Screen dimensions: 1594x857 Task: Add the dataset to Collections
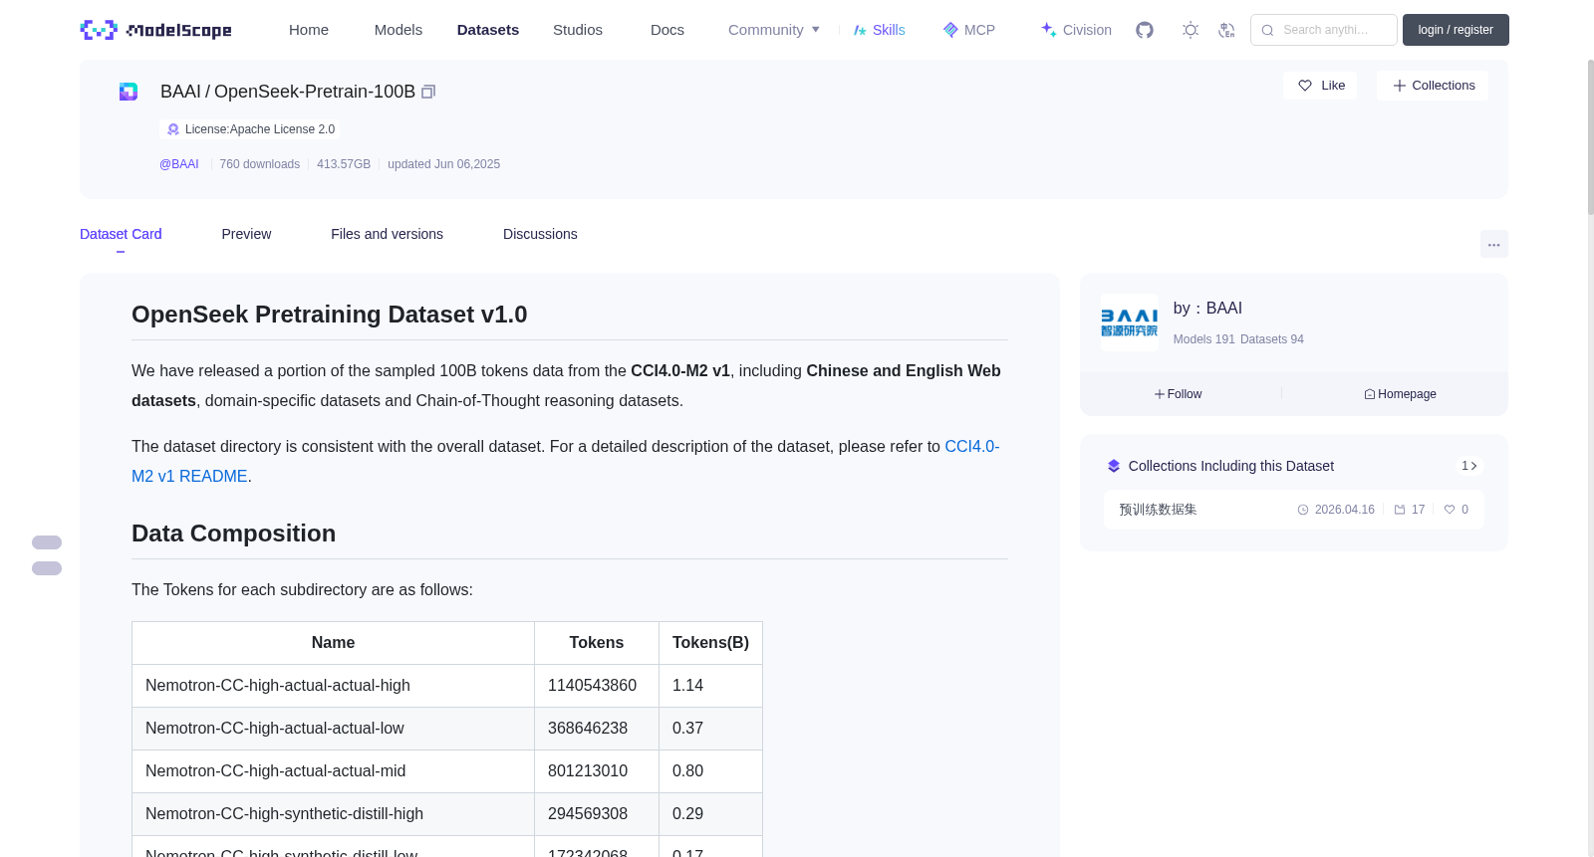[x=1433, y=86]
